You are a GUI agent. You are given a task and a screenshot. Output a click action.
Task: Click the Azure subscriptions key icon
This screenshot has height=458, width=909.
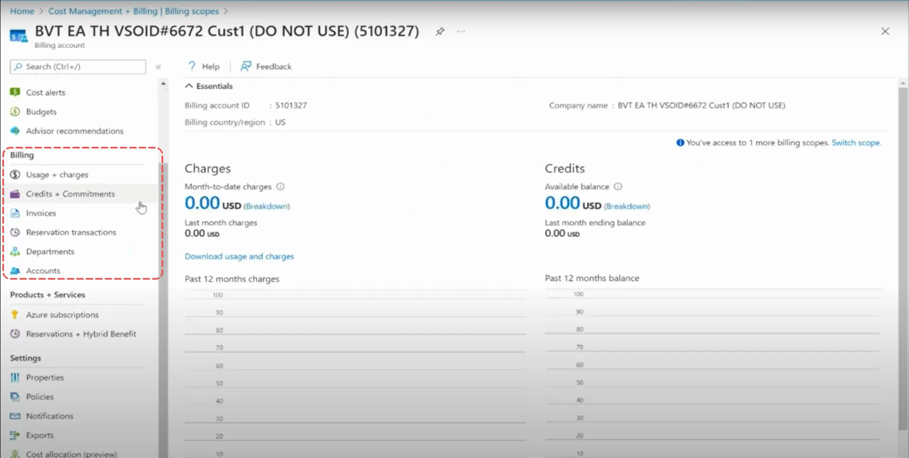15,314
